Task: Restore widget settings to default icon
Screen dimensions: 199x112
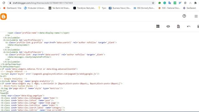Action: [178, 26]
